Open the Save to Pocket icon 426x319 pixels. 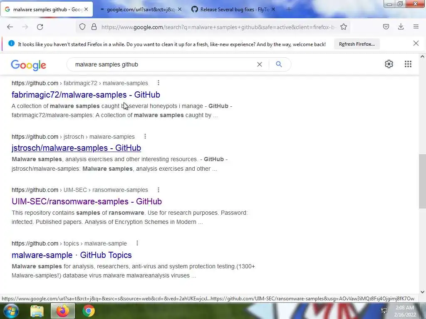[386, 27]
